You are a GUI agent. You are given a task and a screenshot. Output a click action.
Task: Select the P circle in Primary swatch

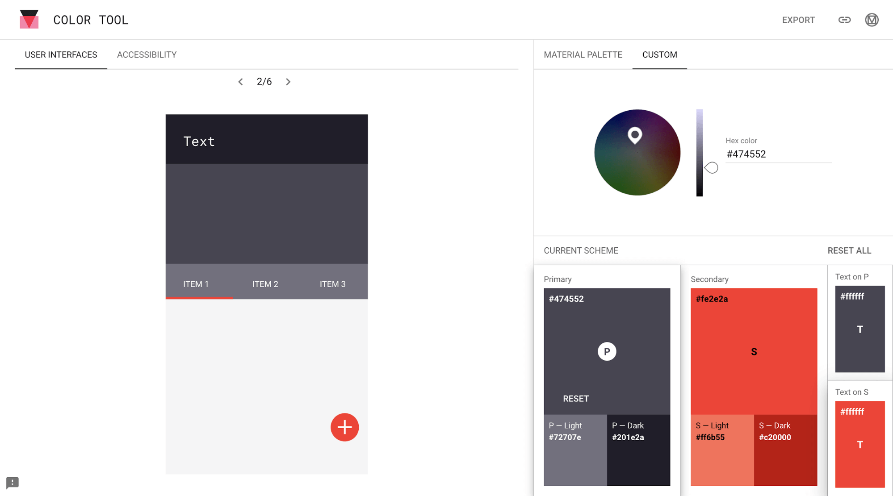pos(607,351)
